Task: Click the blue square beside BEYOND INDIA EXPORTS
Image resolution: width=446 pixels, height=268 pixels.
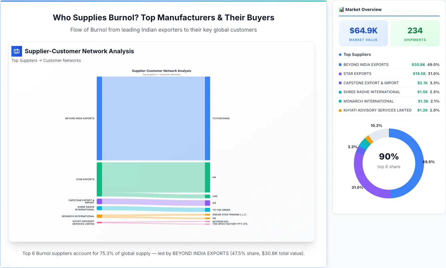Action: 340,65
